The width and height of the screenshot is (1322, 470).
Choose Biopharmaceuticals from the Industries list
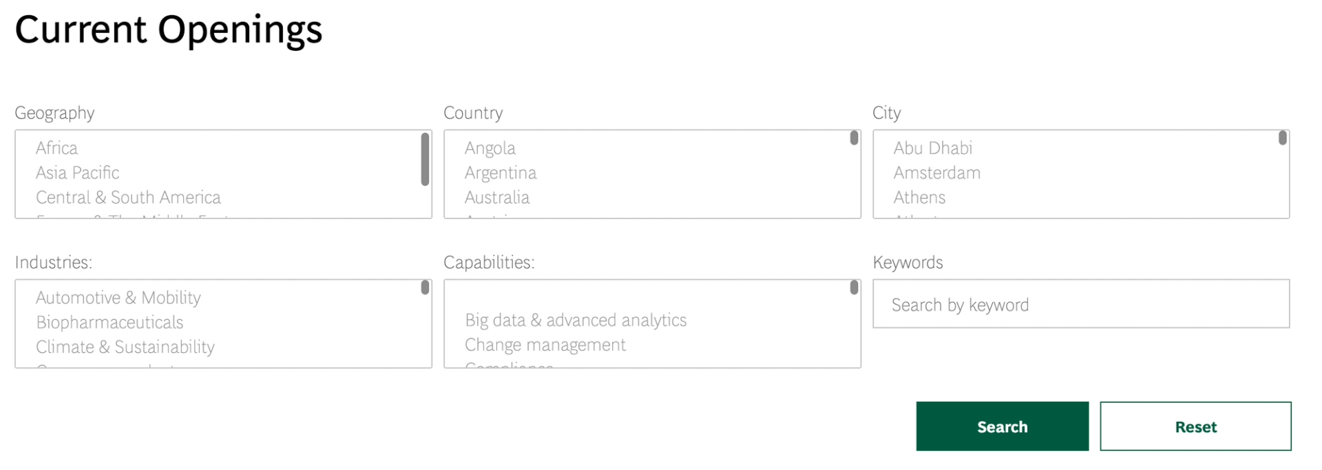pos(110,322)
